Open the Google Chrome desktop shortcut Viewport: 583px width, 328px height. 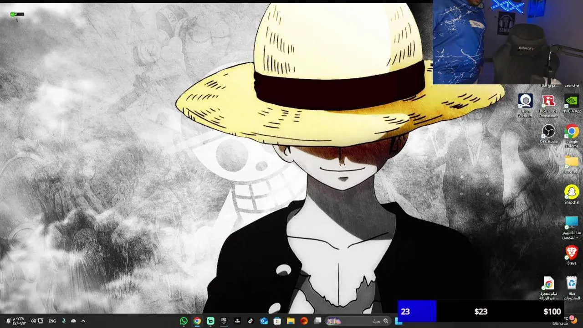pyautogui.click(x=572, y=136)
